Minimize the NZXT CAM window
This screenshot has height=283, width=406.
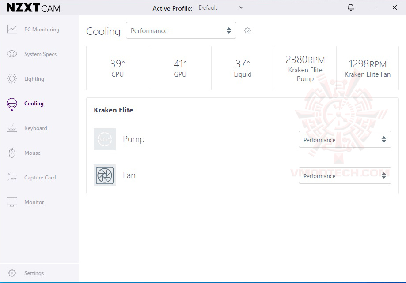(373, 7)
